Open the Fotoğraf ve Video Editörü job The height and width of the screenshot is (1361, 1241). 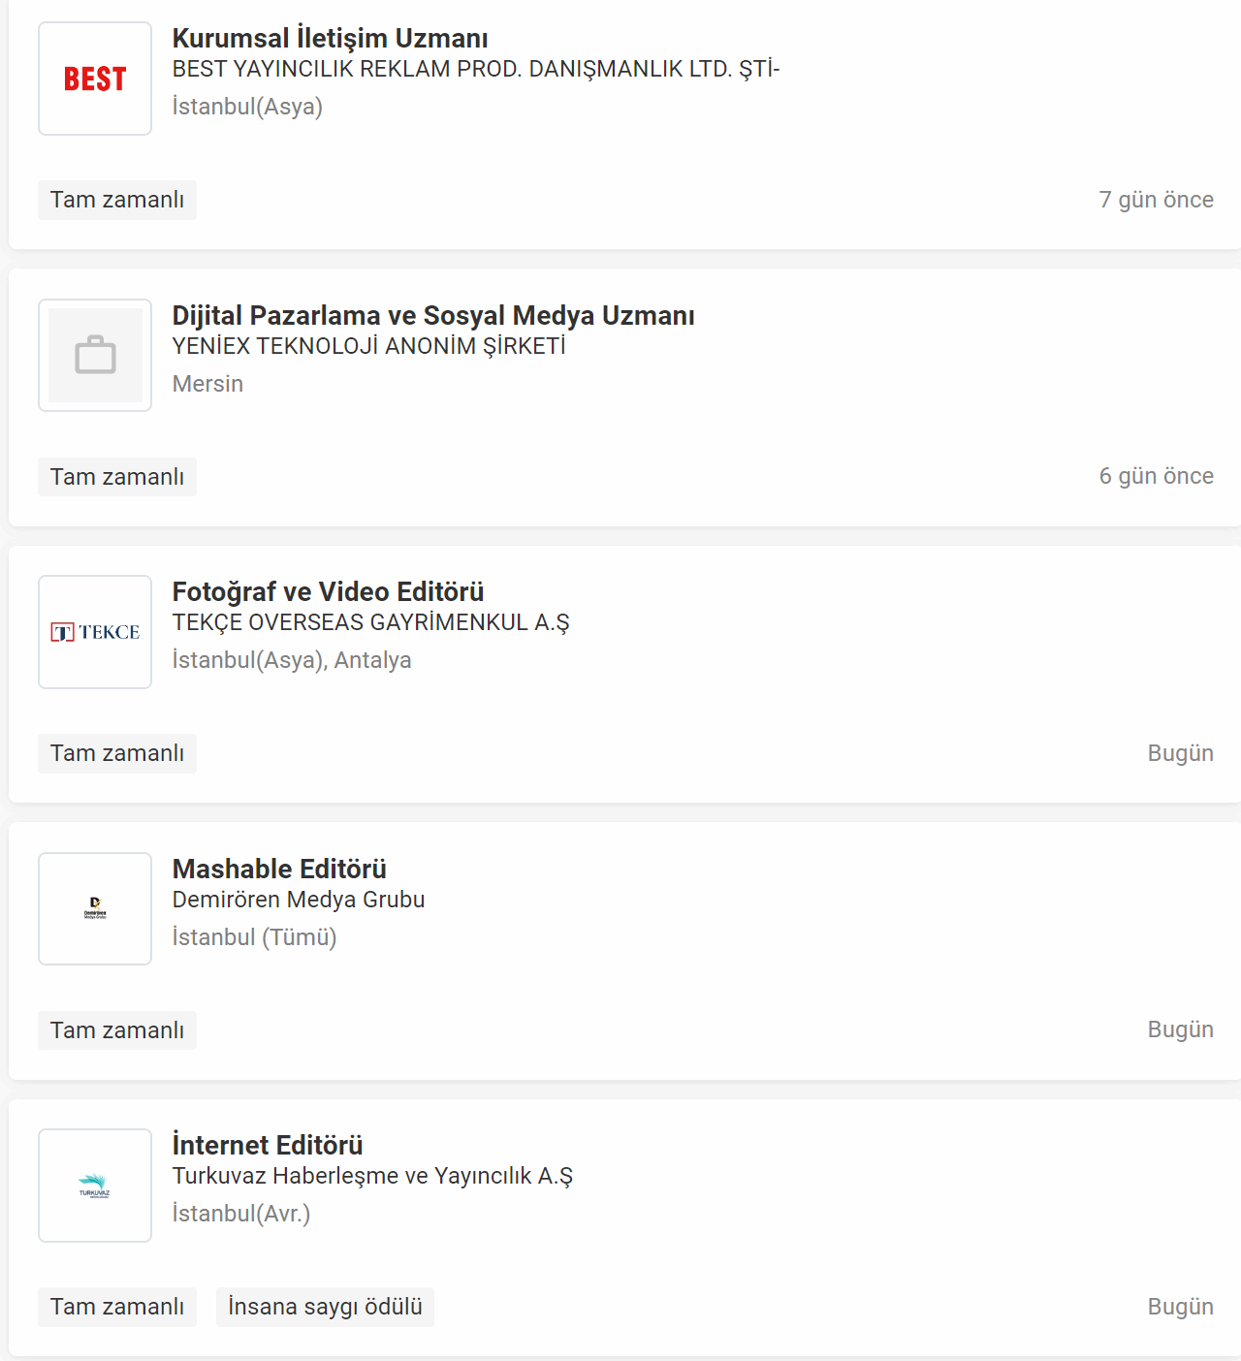328,591
